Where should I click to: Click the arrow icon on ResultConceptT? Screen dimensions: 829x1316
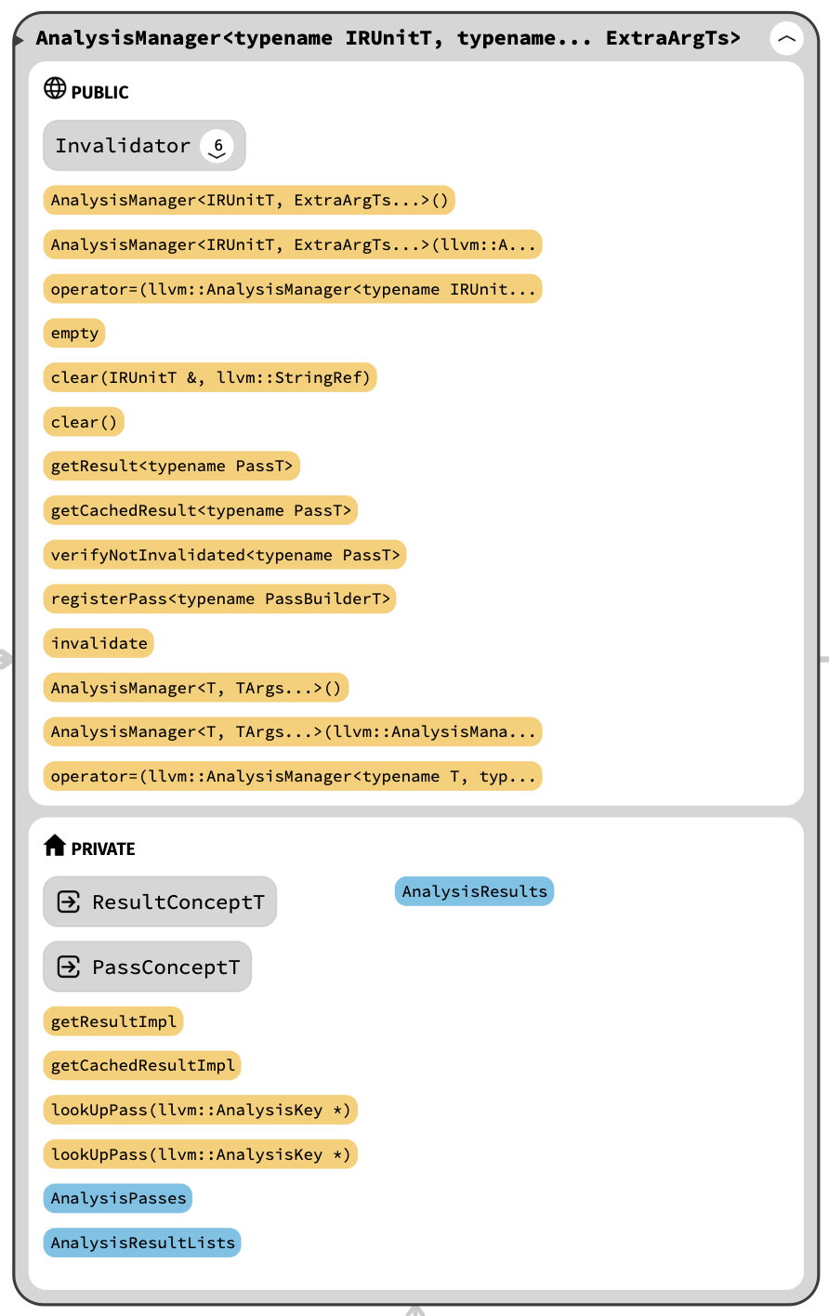pos(69,901)
